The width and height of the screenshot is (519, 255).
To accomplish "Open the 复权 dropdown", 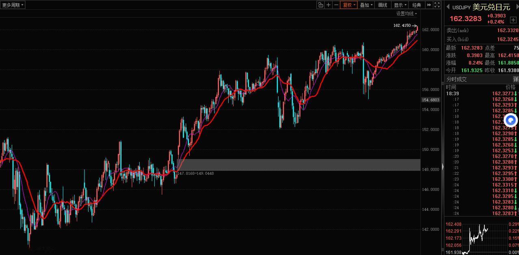I will 349,5.
